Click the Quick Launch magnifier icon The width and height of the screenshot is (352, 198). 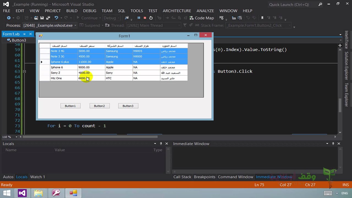tap(320, 4)
